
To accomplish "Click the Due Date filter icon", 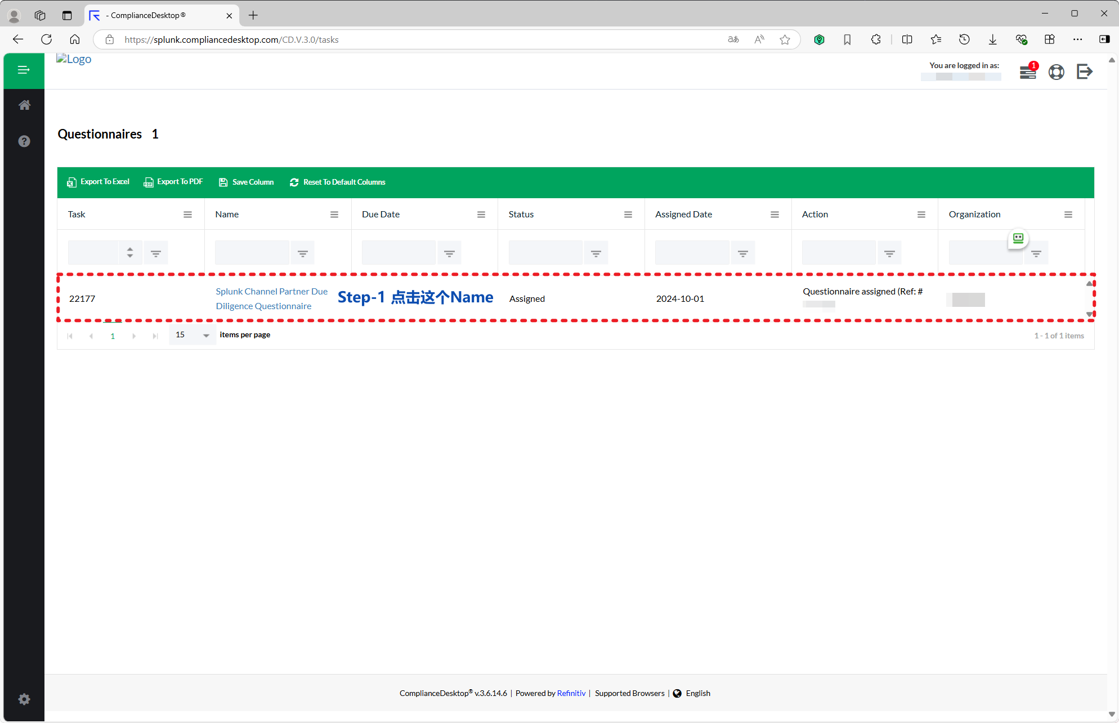I will (x=449, y=253).
